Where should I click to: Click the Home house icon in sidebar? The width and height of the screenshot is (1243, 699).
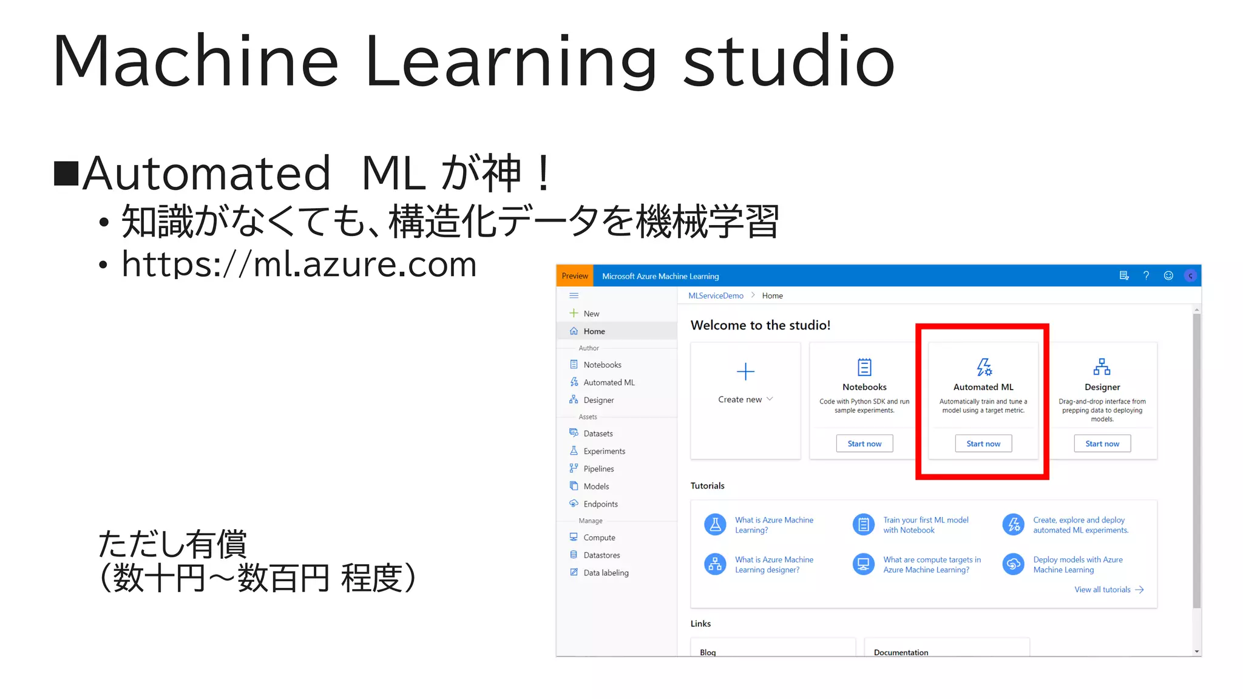[574, 331]
